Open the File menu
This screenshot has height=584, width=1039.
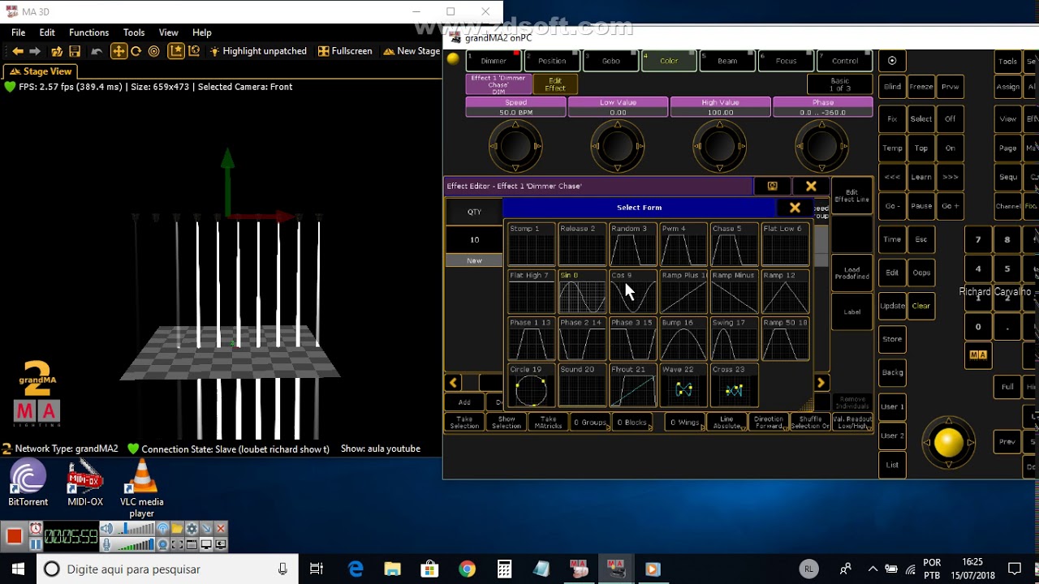click(x=18, y=32)
